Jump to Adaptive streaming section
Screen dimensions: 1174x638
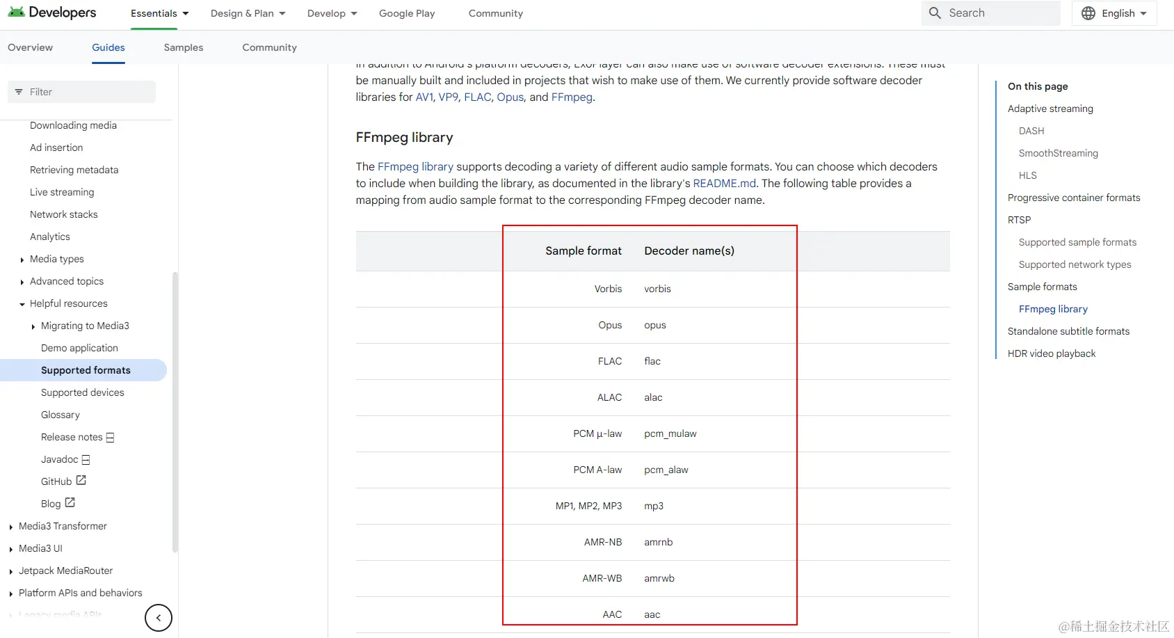(1050, 109)
